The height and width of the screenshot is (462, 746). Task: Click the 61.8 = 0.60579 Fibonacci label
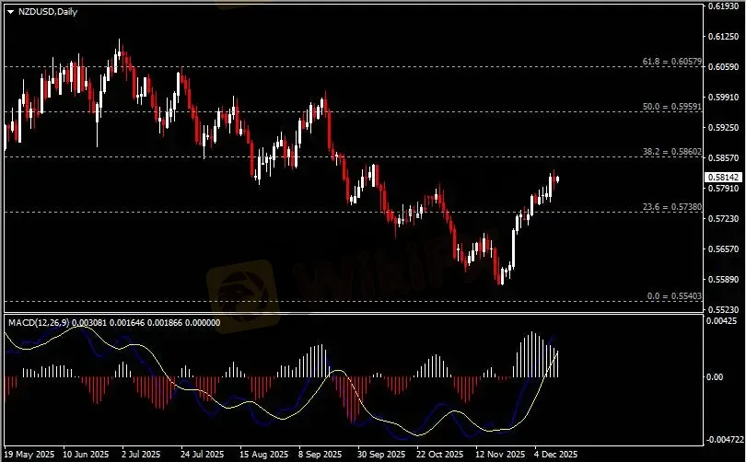coord(671,62)
